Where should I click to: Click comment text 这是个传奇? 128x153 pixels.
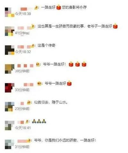pos(46,45)
